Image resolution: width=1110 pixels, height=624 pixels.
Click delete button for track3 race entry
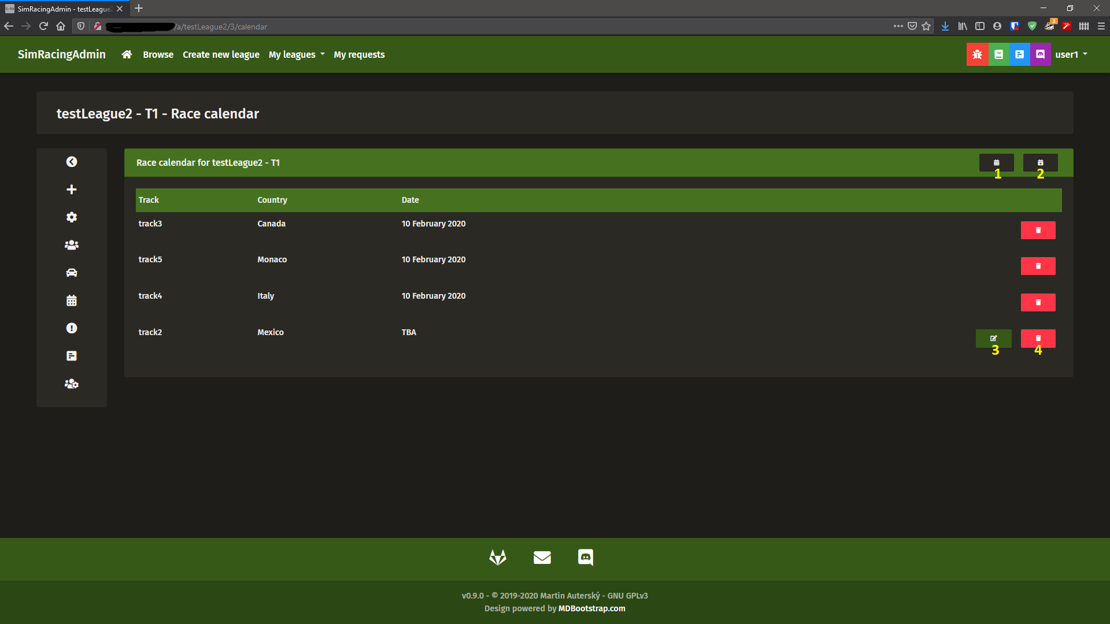tap(1038, 230)
